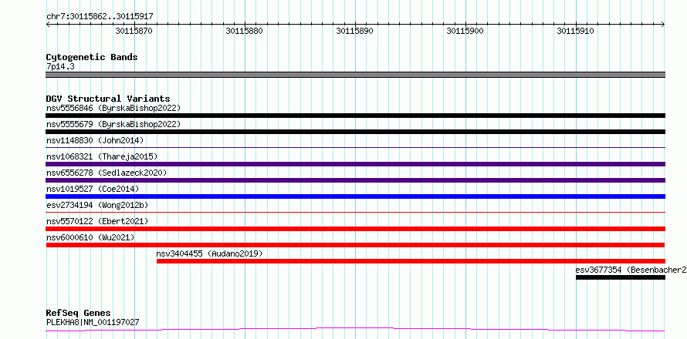The width and height of the screenshot is (687, 339).
Task: Click the gray 7p14.3 cytogenetic band bar
Action: (355, 75)
